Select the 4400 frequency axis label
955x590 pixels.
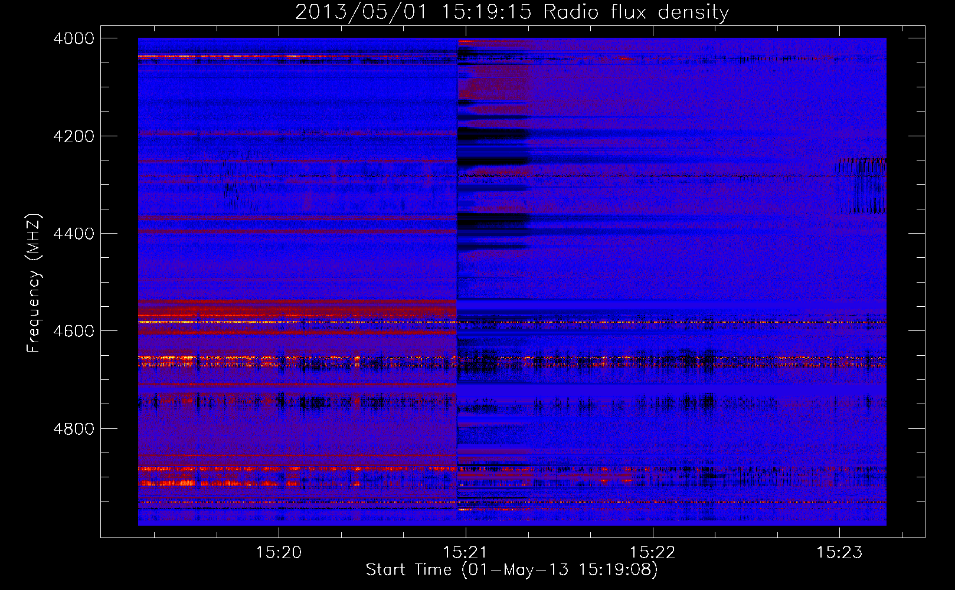tap(74, 234)
